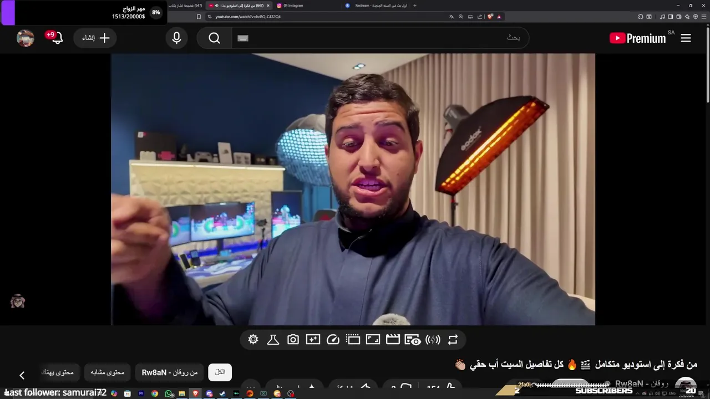The width and height of the screenshot is (710, 399).
Task: Expand chips with the arrow chevron
Action: tap(22, 375)
